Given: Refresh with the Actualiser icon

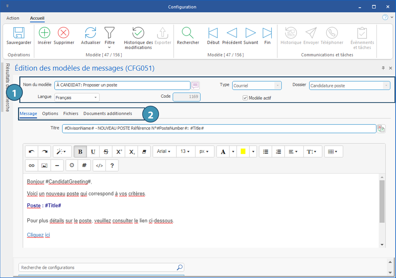Looking at the screenshot, I should 90,33.
